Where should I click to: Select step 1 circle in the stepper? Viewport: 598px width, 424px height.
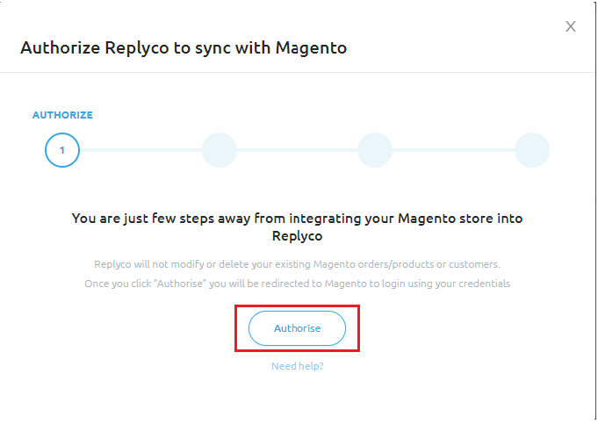61,150
